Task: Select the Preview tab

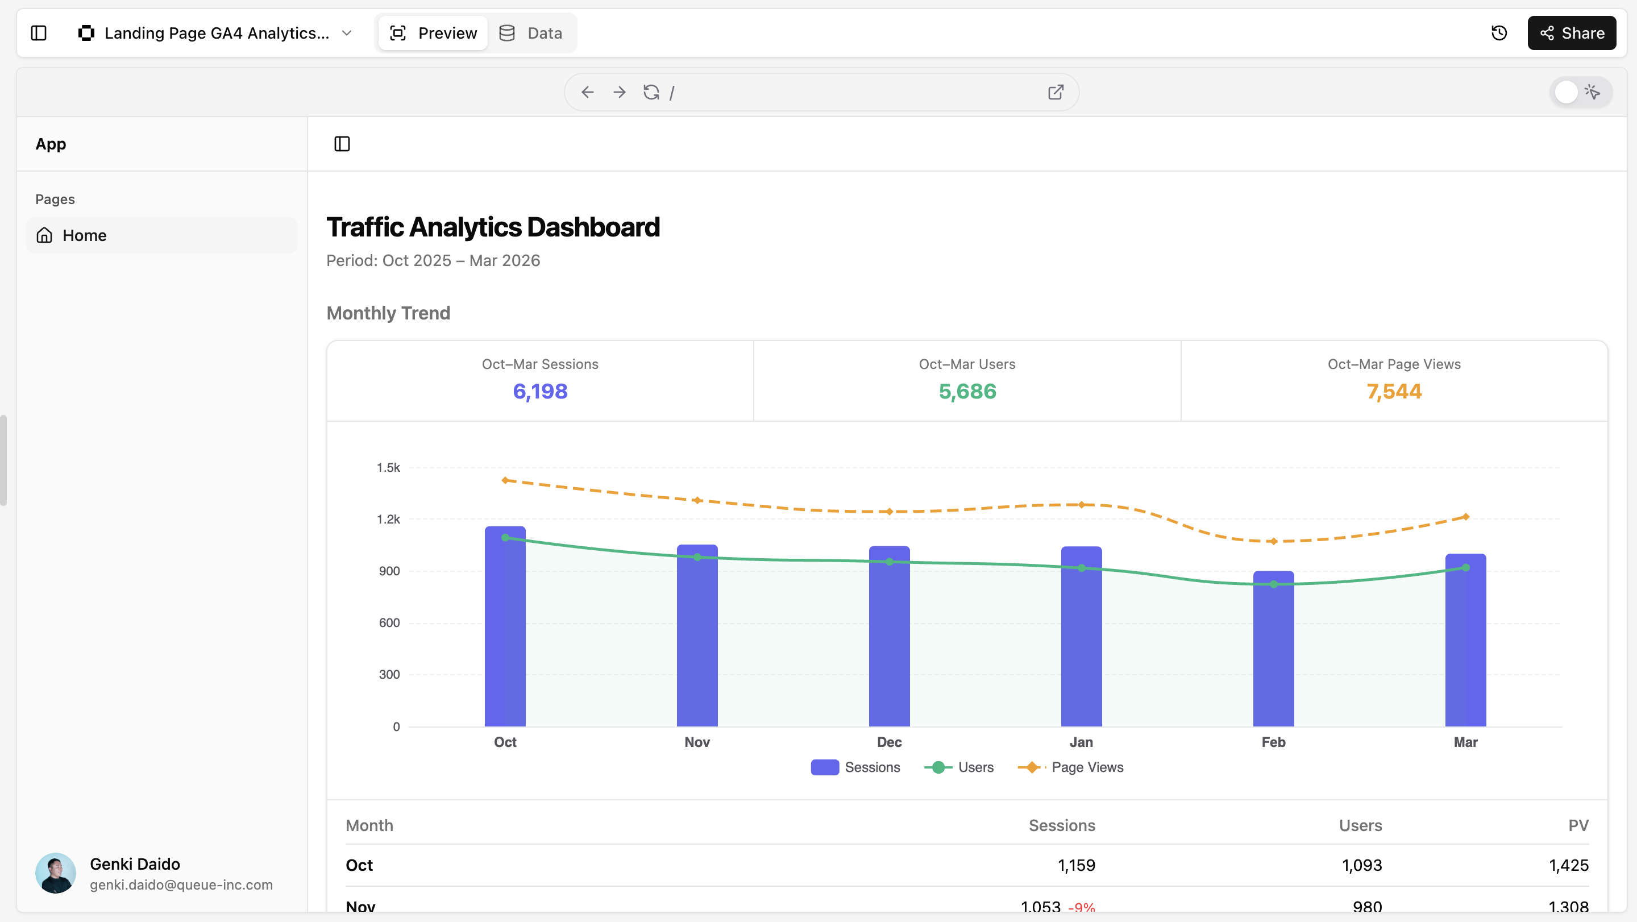Action: [x=433, y=33]
